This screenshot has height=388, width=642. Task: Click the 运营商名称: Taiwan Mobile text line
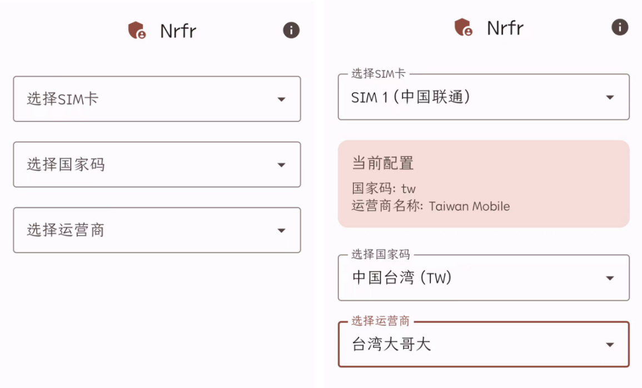[x=431, y=206]
